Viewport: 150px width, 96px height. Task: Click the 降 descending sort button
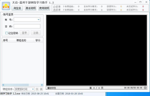click(41, 89)
